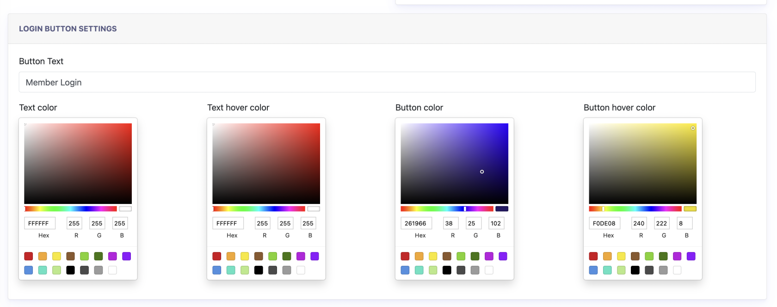Pick the light green swatch in Button hover color
The width and height of the screenshot is (777, 307).
[x=649, y=256]
